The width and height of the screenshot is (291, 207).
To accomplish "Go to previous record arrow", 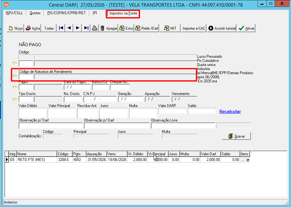I will (69, 28).
